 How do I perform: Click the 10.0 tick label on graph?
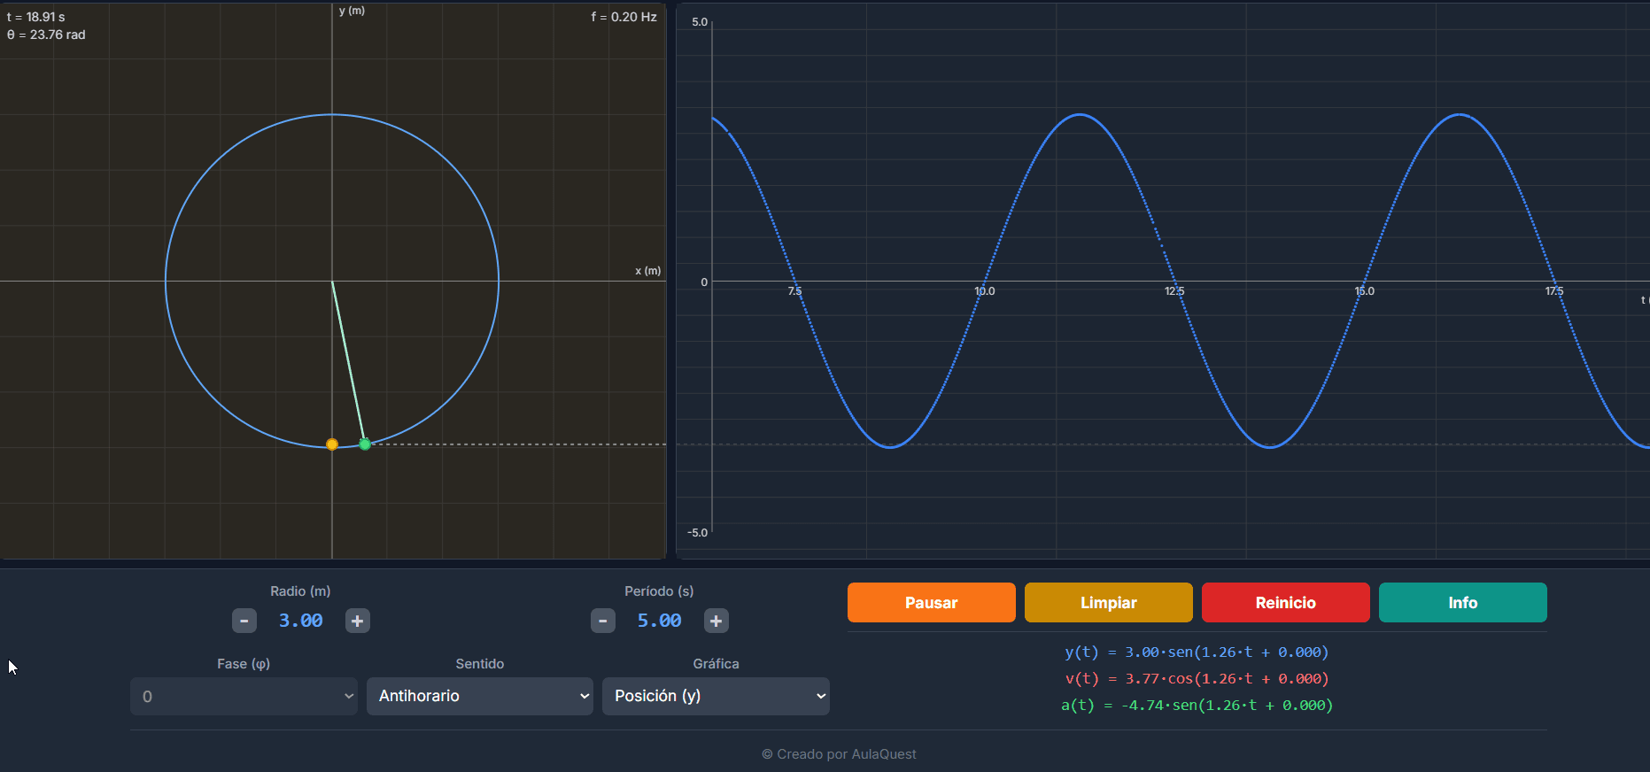tap(985, 291)
